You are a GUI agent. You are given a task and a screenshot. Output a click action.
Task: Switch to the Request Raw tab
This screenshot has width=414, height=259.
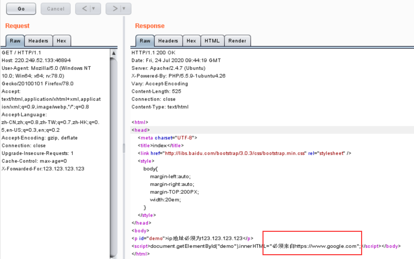point(14,41)
